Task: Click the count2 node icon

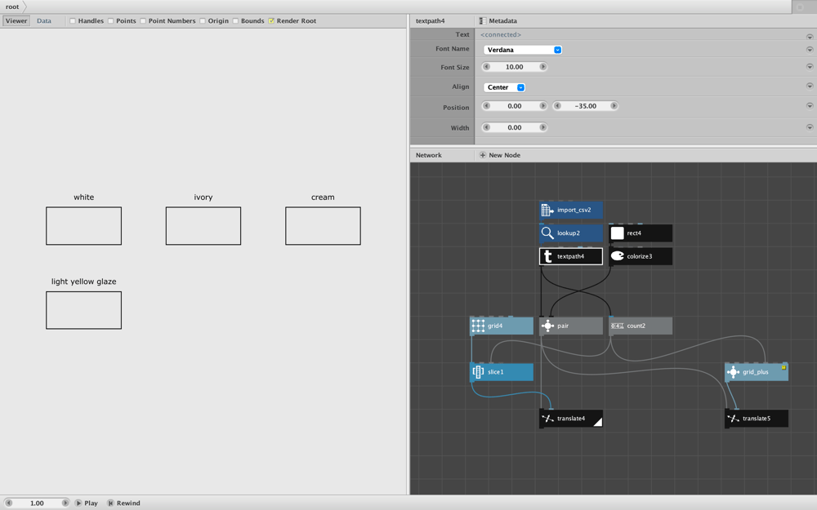Action: pos(617,326)
